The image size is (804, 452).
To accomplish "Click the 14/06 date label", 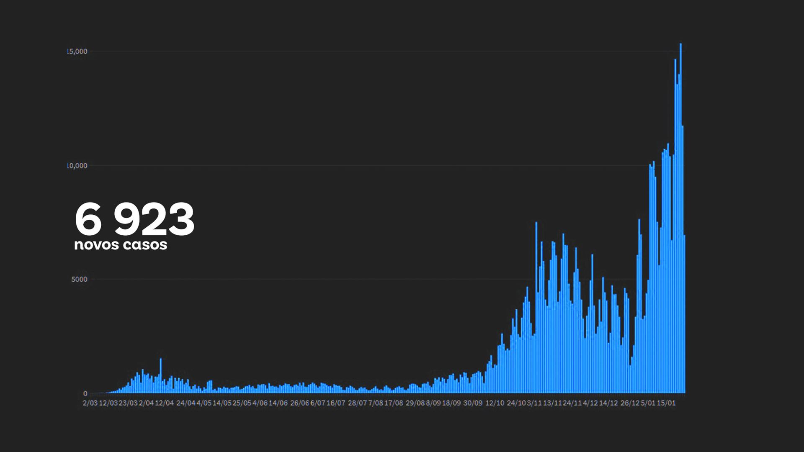I will click(x=278, y=403).
